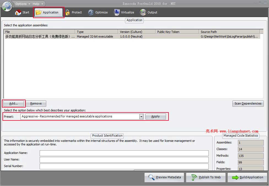269x186 pixels.
Task: Click Scan Dependencies
Action: [248, 104]
